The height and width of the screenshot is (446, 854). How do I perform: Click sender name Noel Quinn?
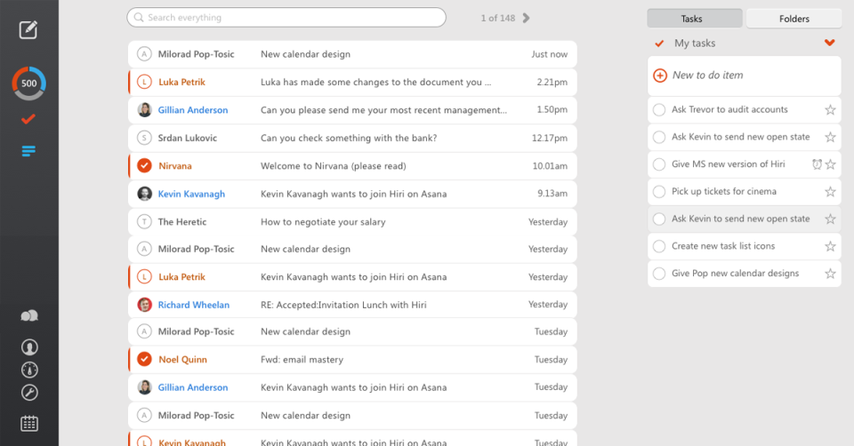point(182,360)
